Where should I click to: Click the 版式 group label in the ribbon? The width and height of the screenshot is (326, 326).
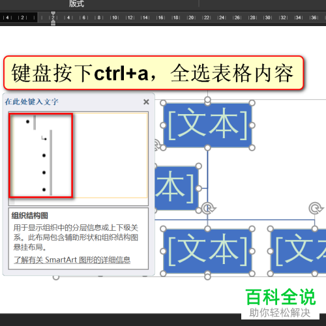click(x=76, y=3)
